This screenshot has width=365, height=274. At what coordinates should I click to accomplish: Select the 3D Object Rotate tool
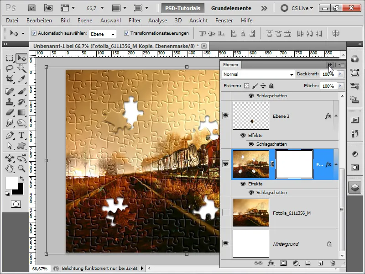10,158
